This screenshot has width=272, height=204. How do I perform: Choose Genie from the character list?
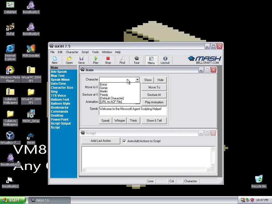pyautogui.click(x=120, y=88)
